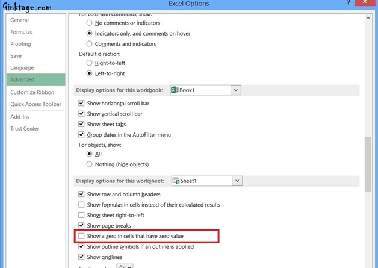Click the worksheet icon beside Sheet1

tap(176, 181)
